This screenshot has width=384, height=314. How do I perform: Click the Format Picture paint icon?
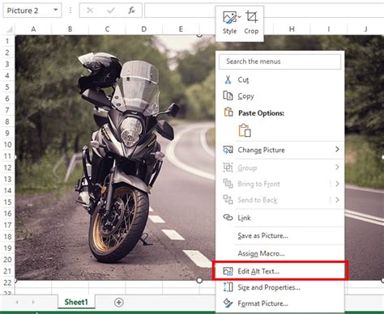click(x=228, y=303)
